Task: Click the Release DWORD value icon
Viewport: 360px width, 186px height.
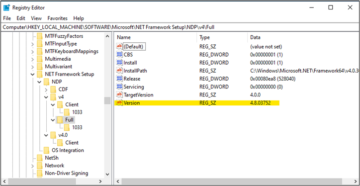Action: (119, 79)
